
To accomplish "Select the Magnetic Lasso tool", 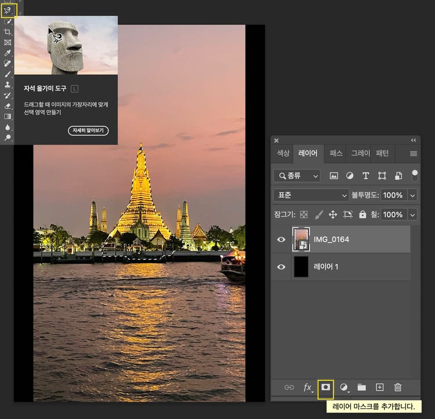I will (8, 9).
